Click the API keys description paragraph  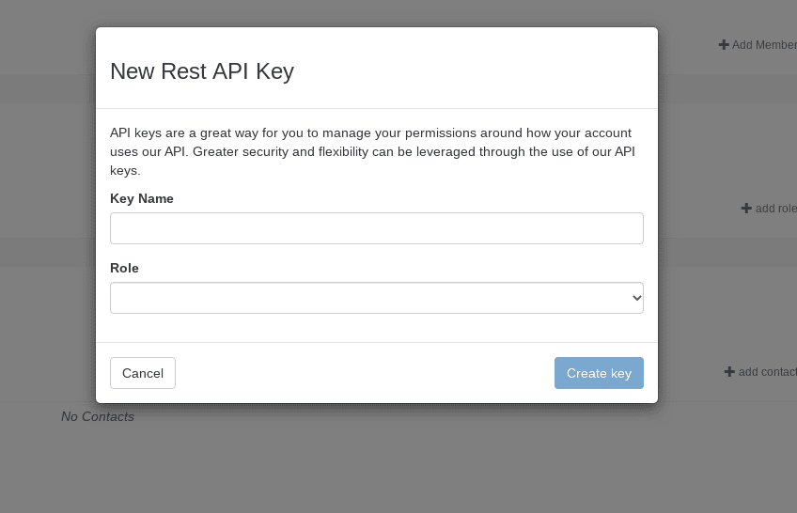click(371, 151)
